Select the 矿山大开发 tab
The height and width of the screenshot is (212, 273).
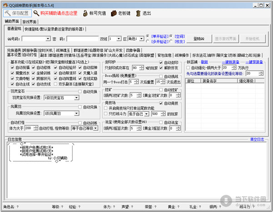(x=113, y=50)
